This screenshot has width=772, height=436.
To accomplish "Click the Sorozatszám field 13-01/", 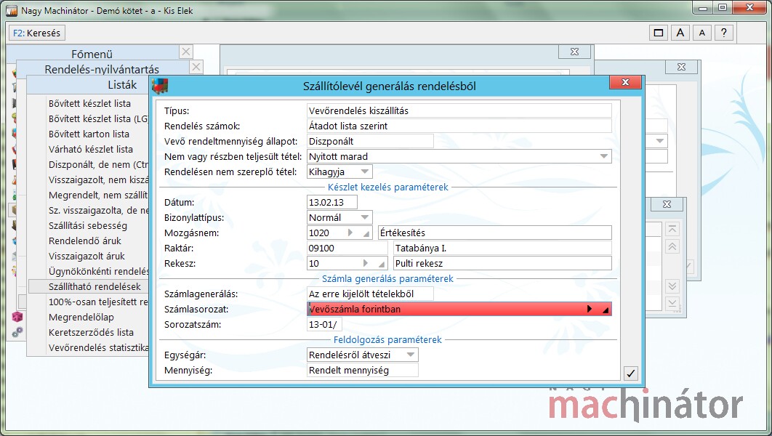I will click(324, 324).
